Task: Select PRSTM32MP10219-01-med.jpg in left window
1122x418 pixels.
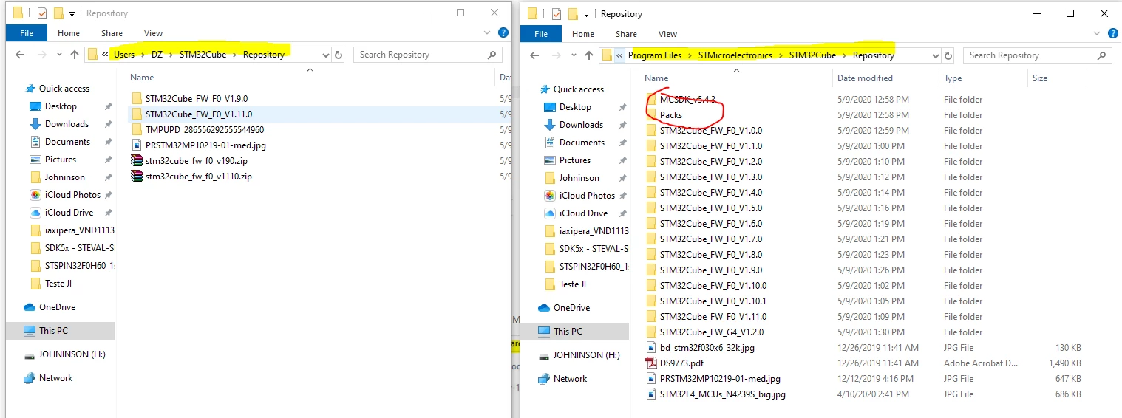Action: click(x=205, y=145)
